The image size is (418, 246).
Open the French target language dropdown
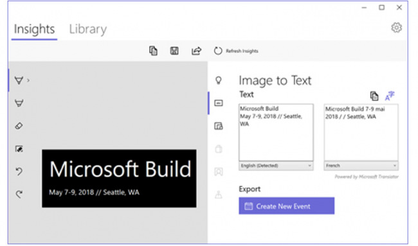[x=361, y=166]
